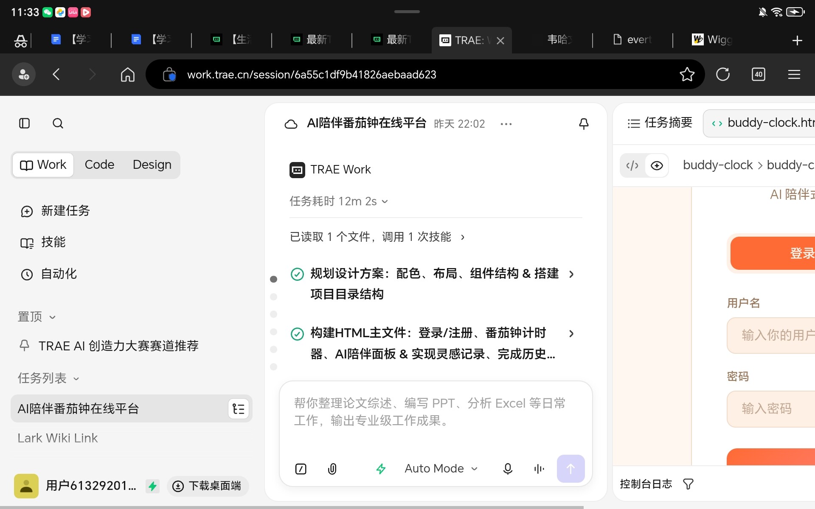Expand the 任务耗时 12m 2s details
Screen dimensions: 815x509
tap(339, 201)
